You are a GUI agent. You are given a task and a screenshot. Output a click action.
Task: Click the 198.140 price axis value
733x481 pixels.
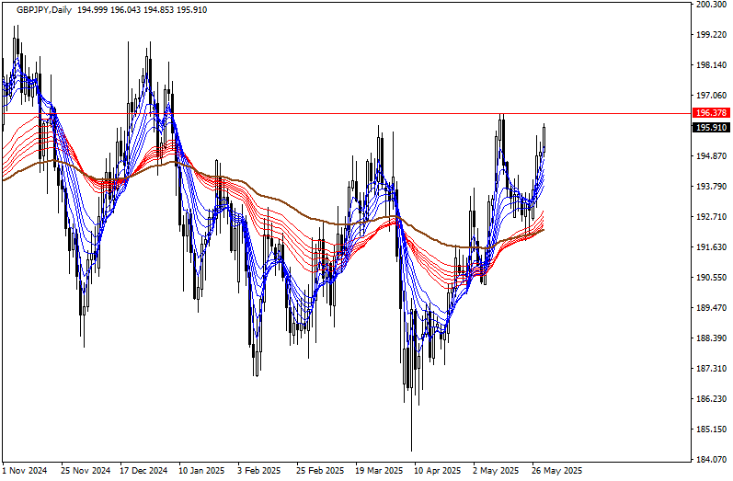tap(712, 65)
